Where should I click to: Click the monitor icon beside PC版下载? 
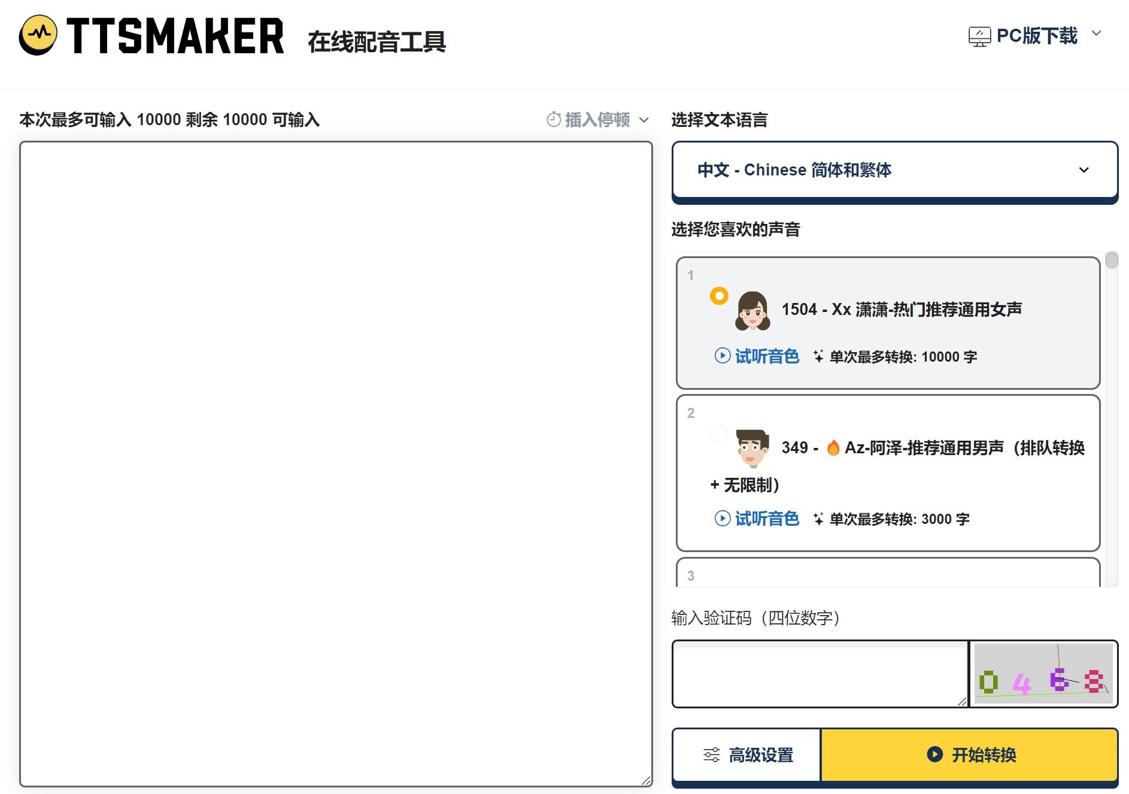979,36
